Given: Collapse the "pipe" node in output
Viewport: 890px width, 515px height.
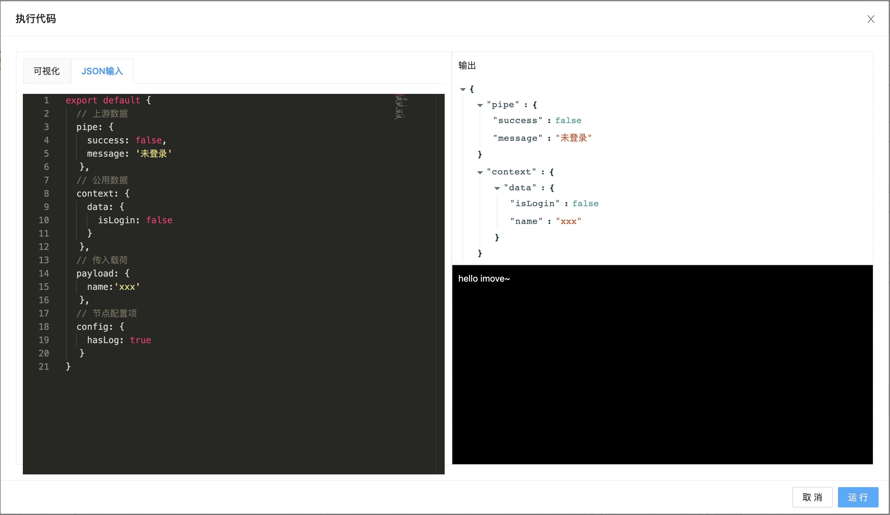Looking at the screenshot, I should click(x=480, y=105).
